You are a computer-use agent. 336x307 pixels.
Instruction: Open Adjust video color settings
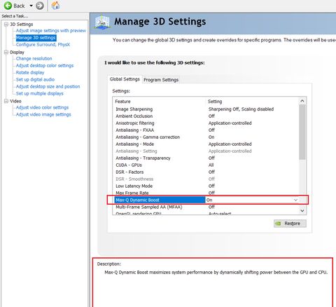click(x=42, y=107)
